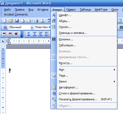123x114 pixels.
Task: Open the Times New Roman font box
Action: point(42,27)
